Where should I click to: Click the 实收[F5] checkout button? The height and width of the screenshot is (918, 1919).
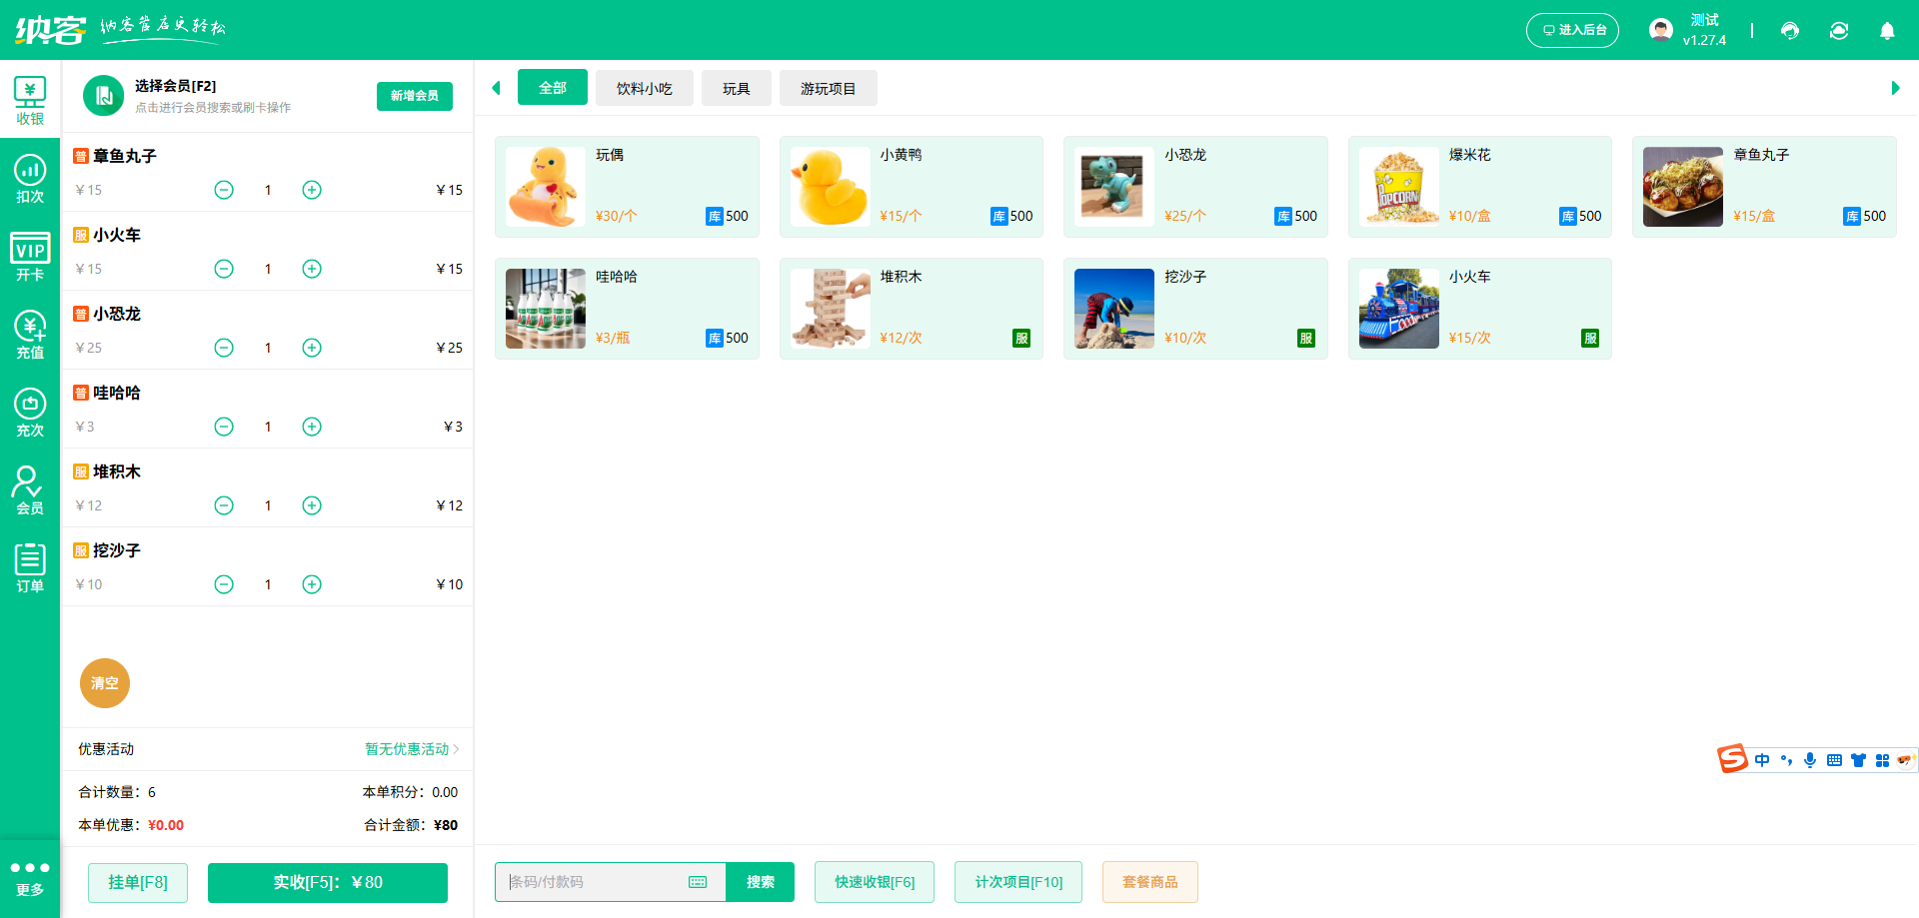[x=327, y=882]
